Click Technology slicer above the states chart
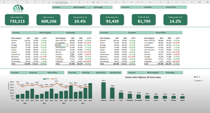This screenshot has height=113, width=210. click(x=174, y=73)
